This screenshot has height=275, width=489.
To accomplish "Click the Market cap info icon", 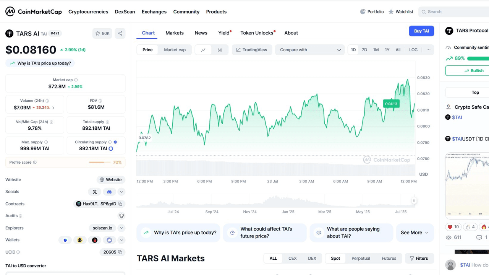I will coord(76,80).
